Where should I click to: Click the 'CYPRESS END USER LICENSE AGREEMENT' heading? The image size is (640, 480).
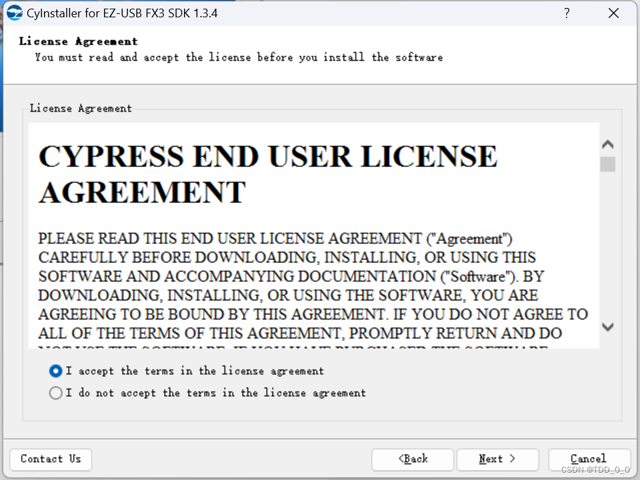point(268,174)
